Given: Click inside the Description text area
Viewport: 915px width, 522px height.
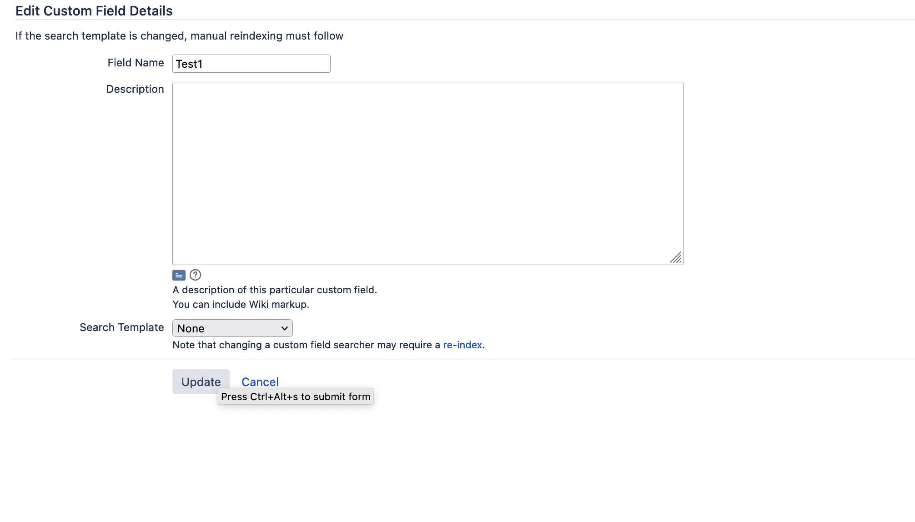Looking at the screenshot, I should tap(427, 173).
